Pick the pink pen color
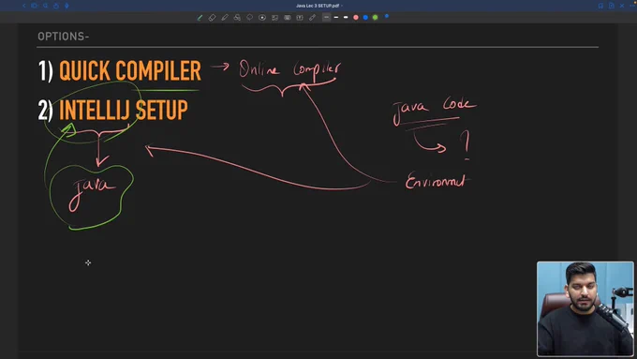Screen dimensions: 637x359 click(x=356, y=18)
